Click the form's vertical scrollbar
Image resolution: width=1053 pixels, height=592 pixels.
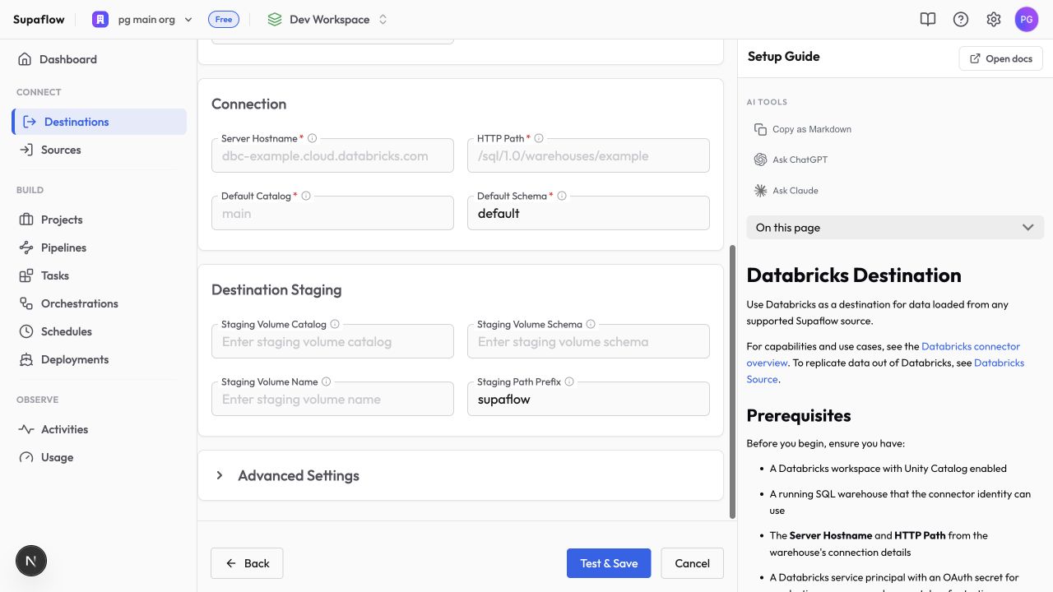pos(733,382)
